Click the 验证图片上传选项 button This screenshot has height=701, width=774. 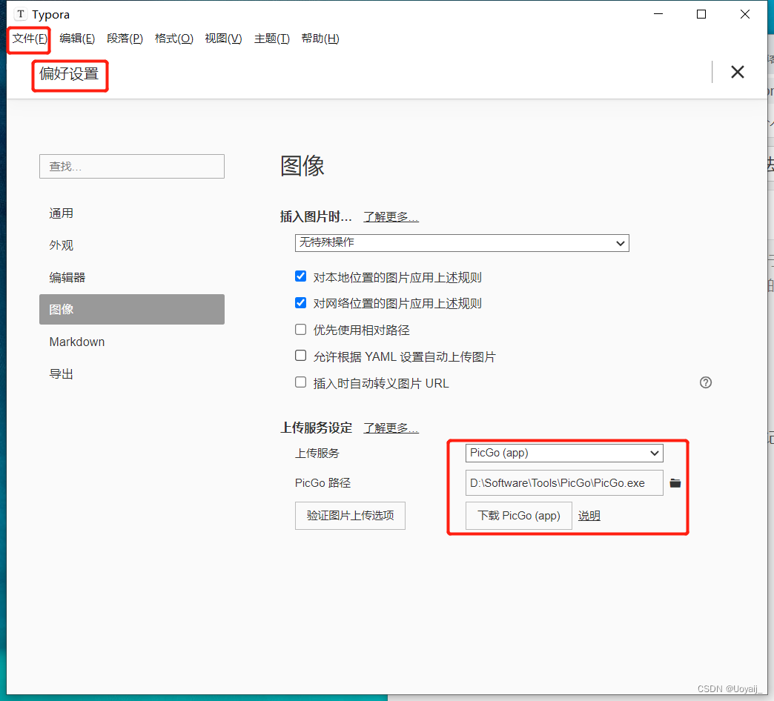350,516
